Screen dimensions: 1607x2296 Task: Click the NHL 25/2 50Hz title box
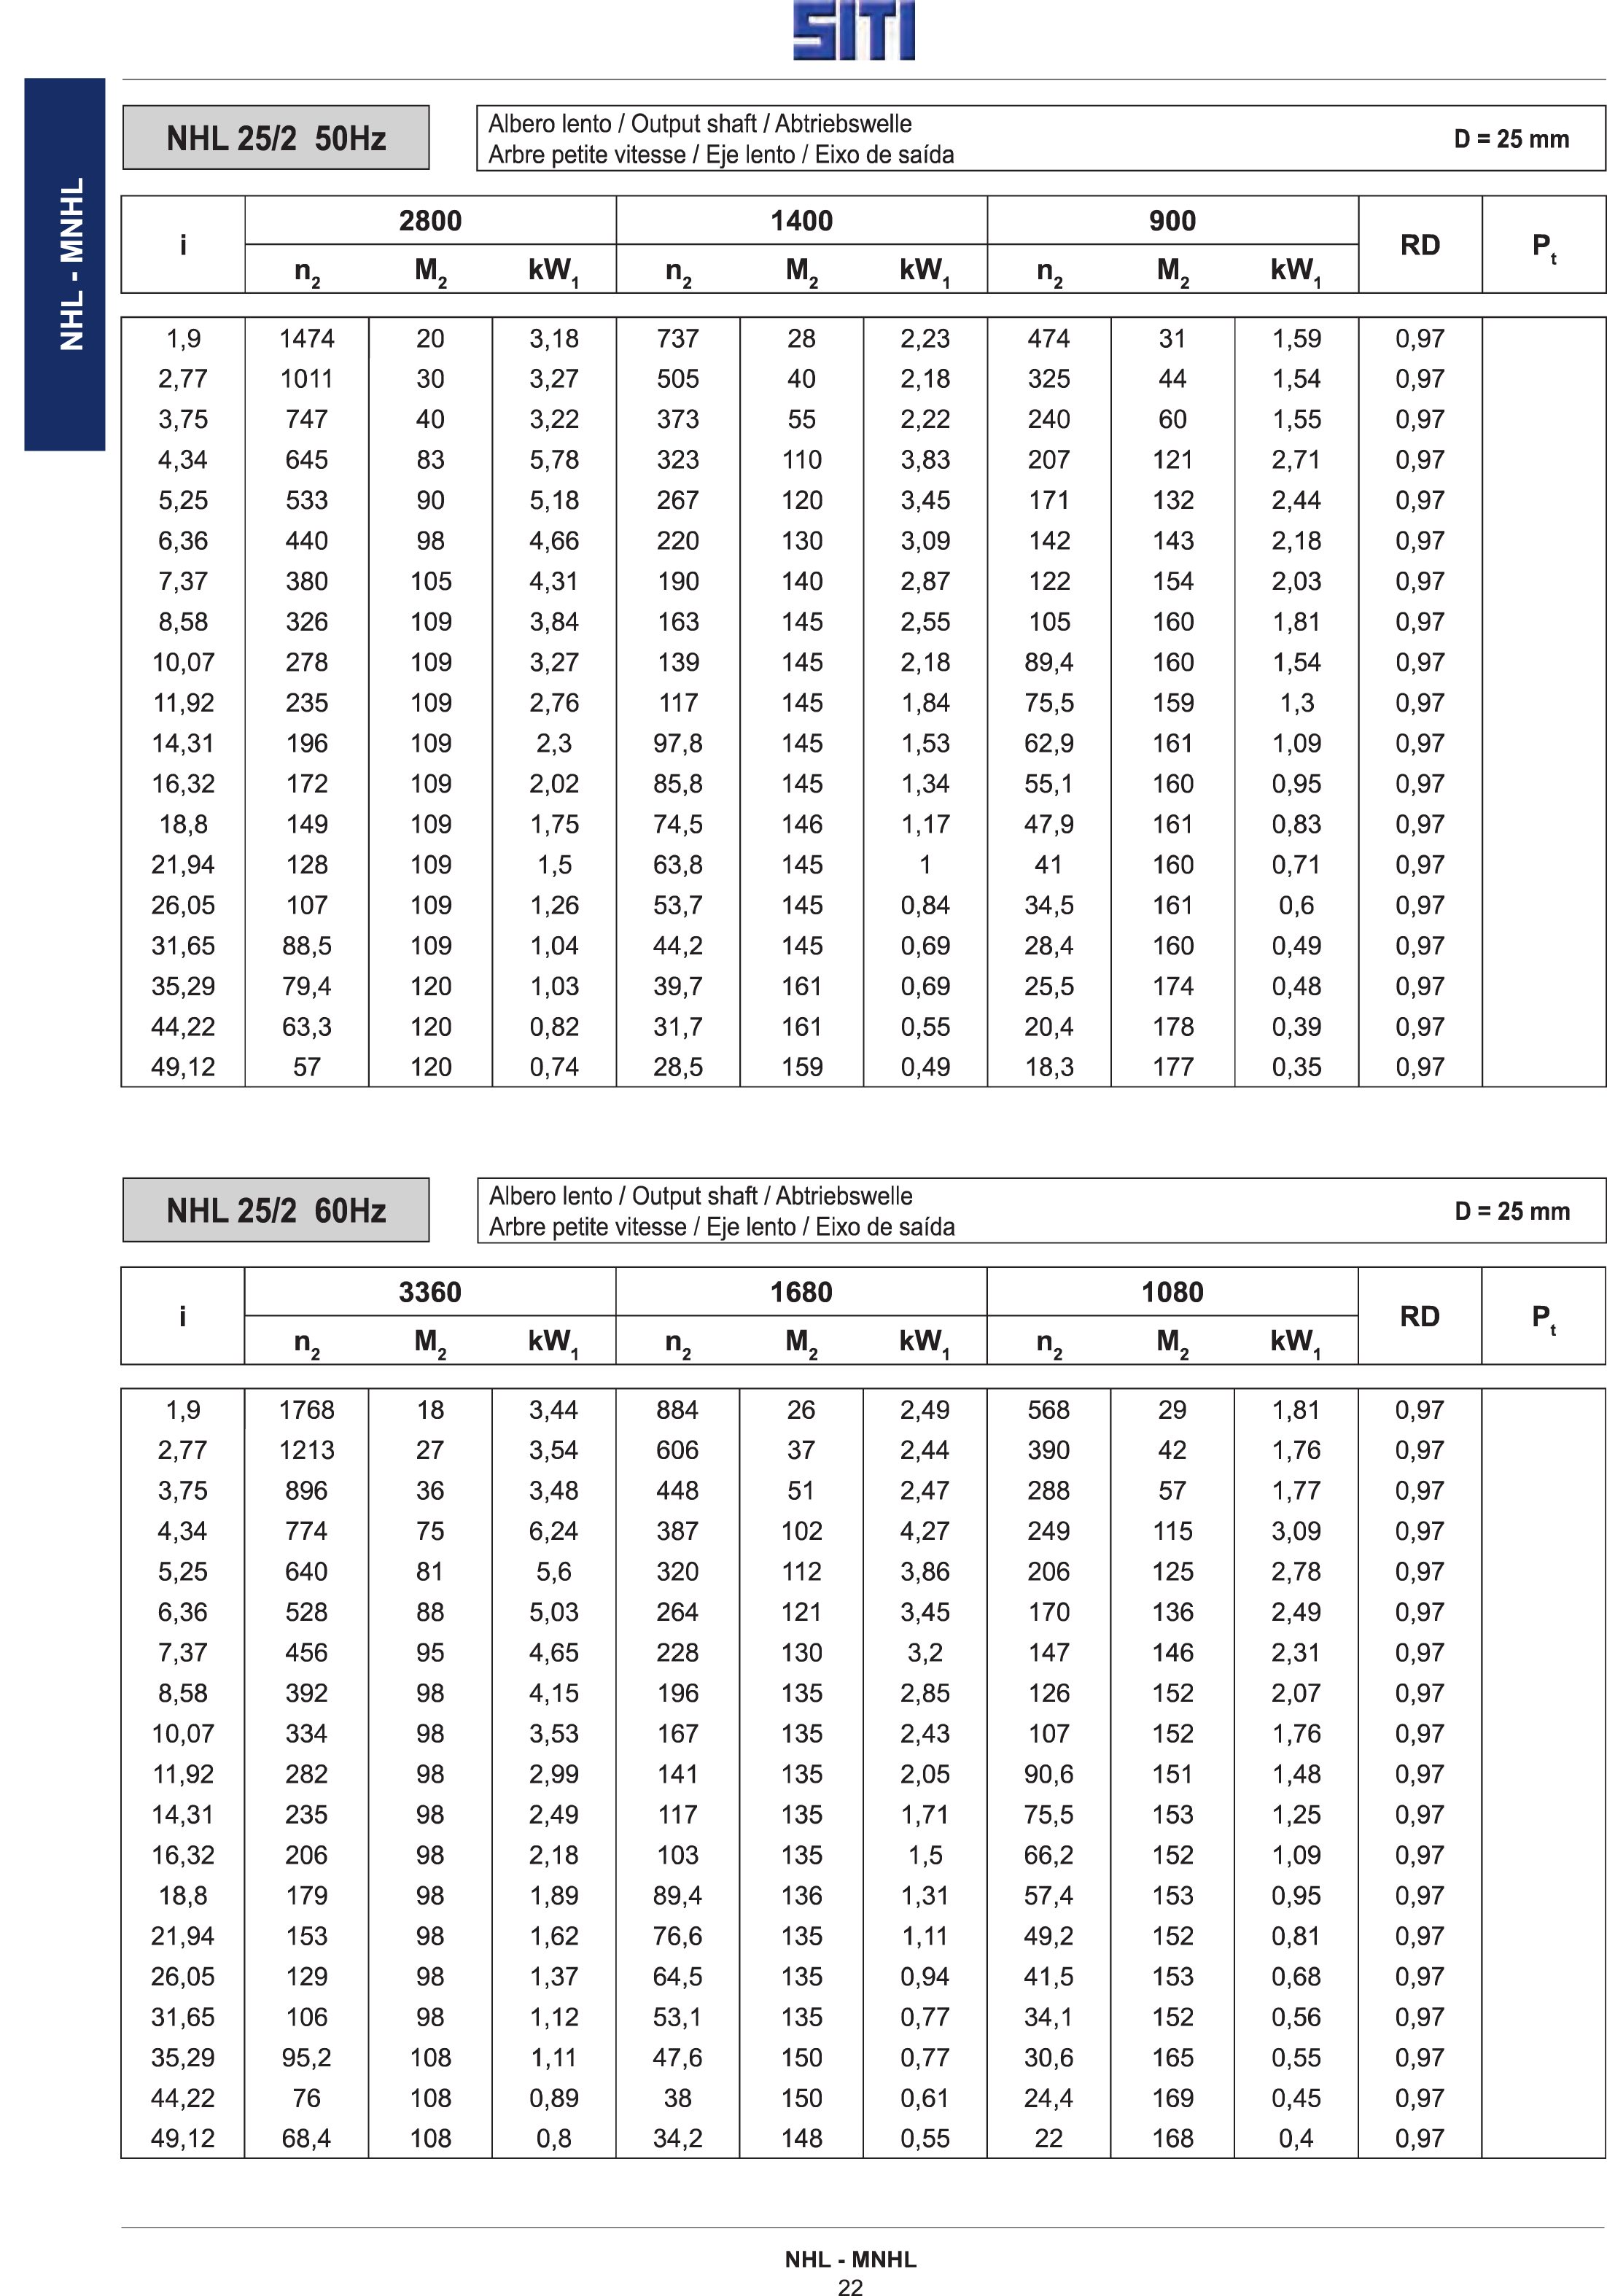pyautogui.click(x=276, y=138)
